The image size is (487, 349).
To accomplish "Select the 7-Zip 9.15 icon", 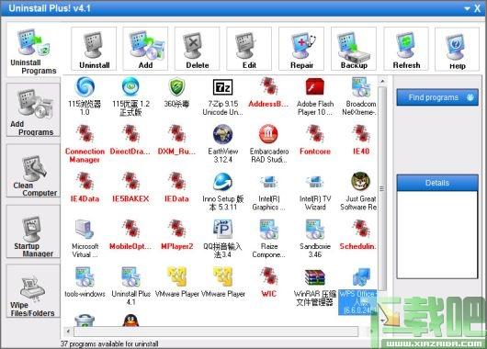I will [222, 87].
